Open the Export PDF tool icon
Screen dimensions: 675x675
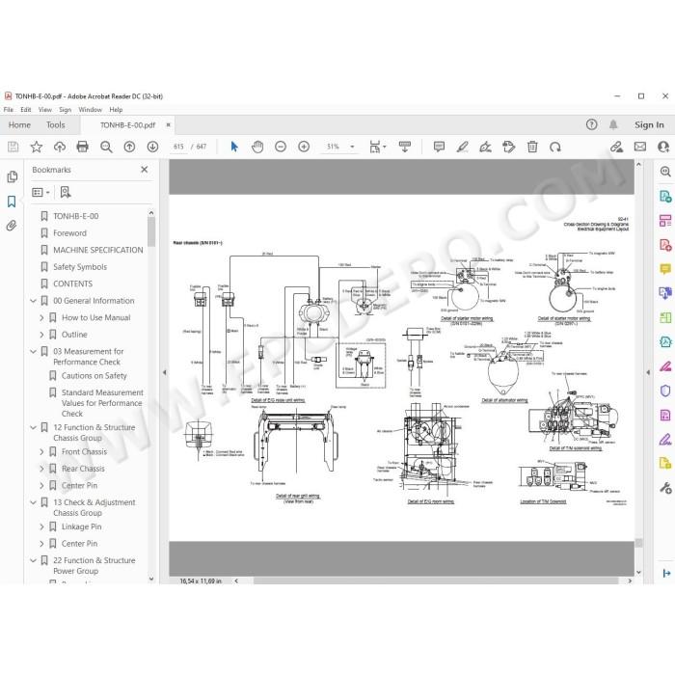tap(665, 197)
